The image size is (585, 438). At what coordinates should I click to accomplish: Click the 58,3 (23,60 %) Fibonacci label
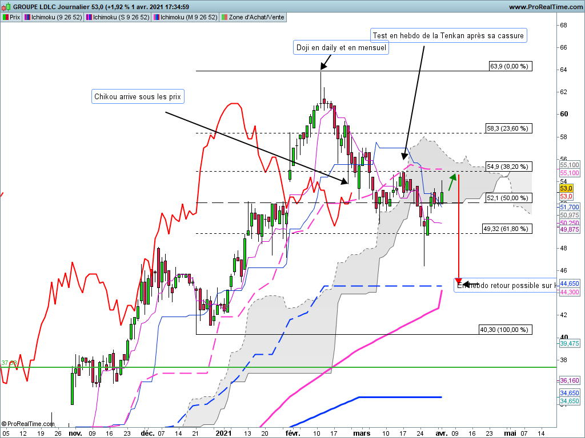509,128
